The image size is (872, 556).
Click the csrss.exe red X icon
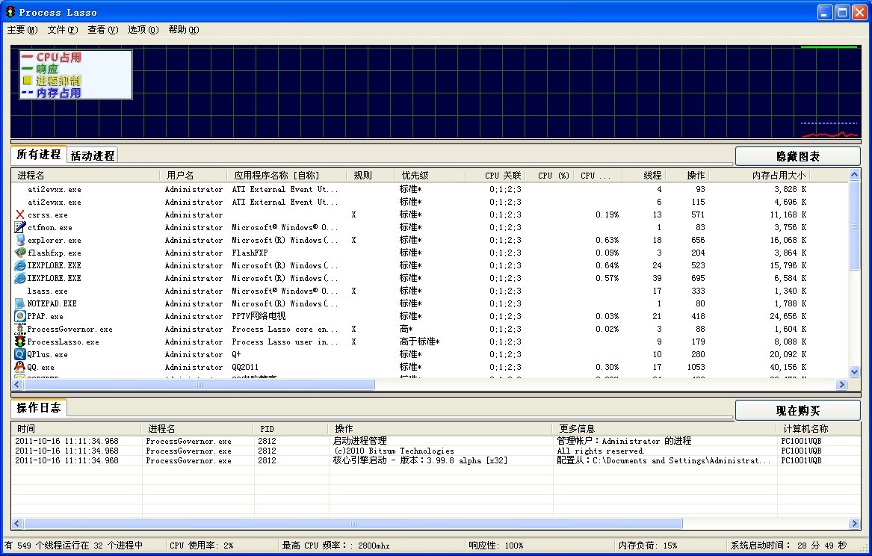pyautogui.click(x=20, y=215)
